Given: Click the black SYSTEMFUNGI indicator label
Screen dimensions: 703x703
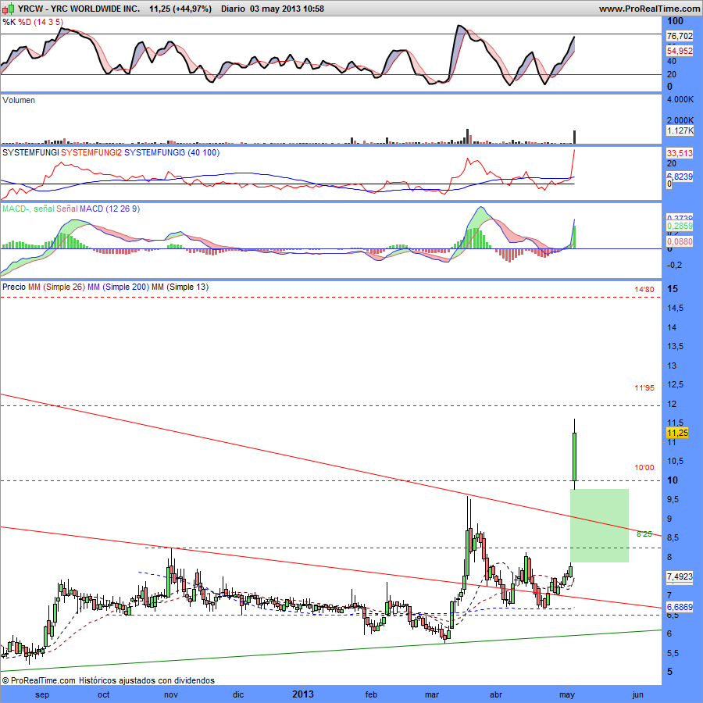Looking at the screenshot, I should [30, 152].
